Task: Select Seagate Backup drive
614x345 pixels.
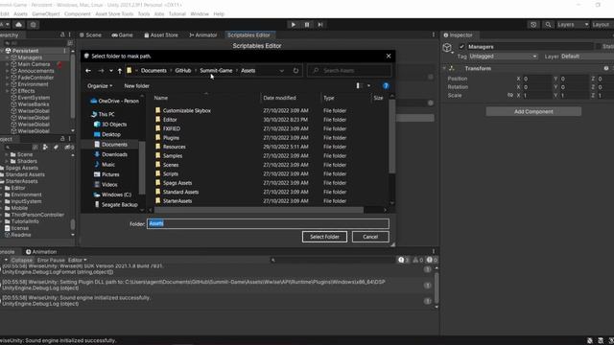Action: pyautogui.click(x=116, y=204)
